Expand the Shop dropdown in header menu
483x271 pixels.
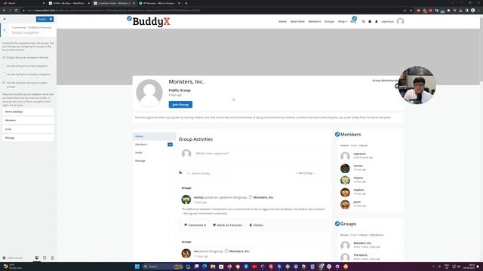pos(342,22)
